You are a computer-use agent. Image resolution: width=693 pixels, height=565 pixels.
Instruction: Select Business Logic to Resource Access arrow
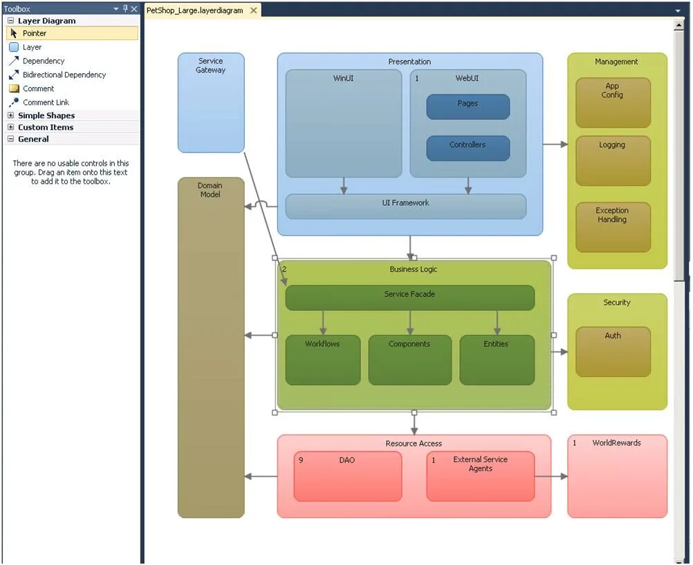point(414,424)
